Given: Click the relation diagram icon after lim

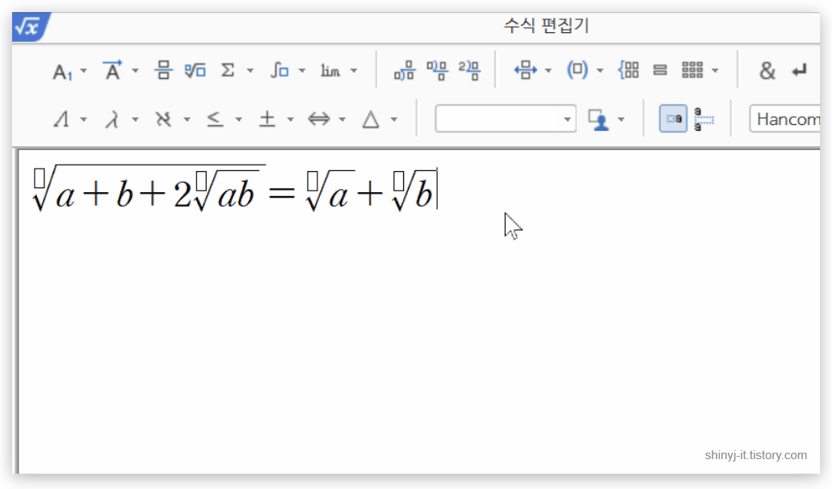Looking at the screenshot, I should [405, 70].
